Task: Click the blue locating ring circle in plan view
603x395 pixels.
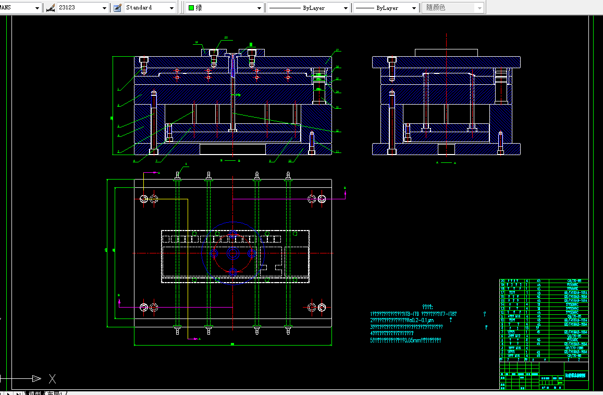Action: point(232,253)
